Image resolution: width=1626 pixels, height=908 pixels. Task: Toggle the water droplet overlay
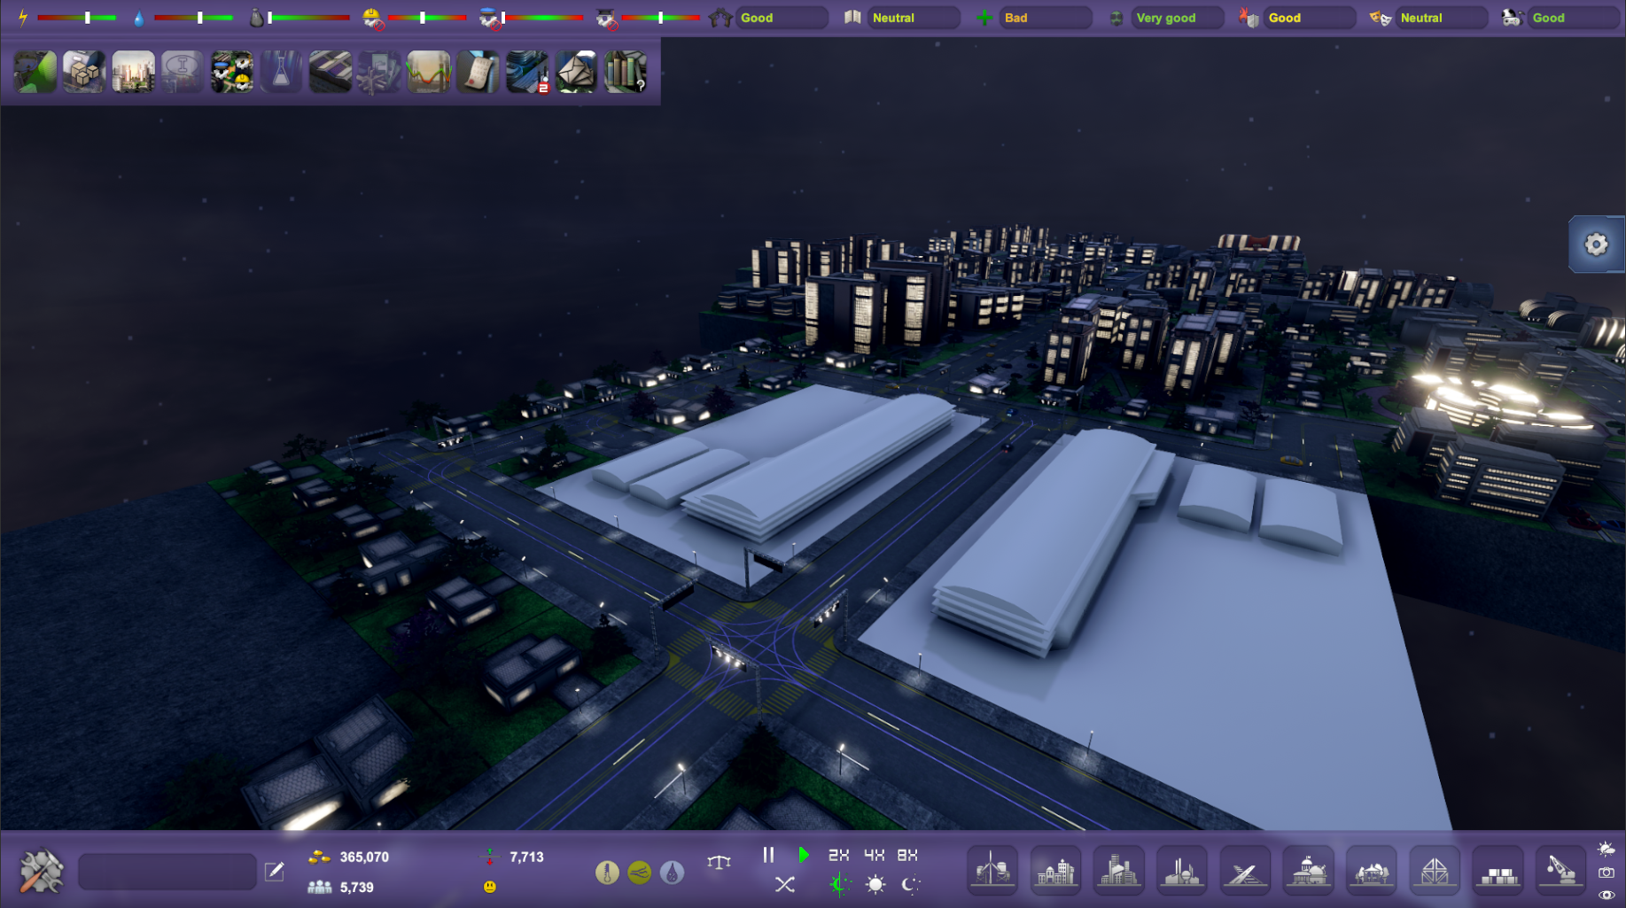pos(672,873)
